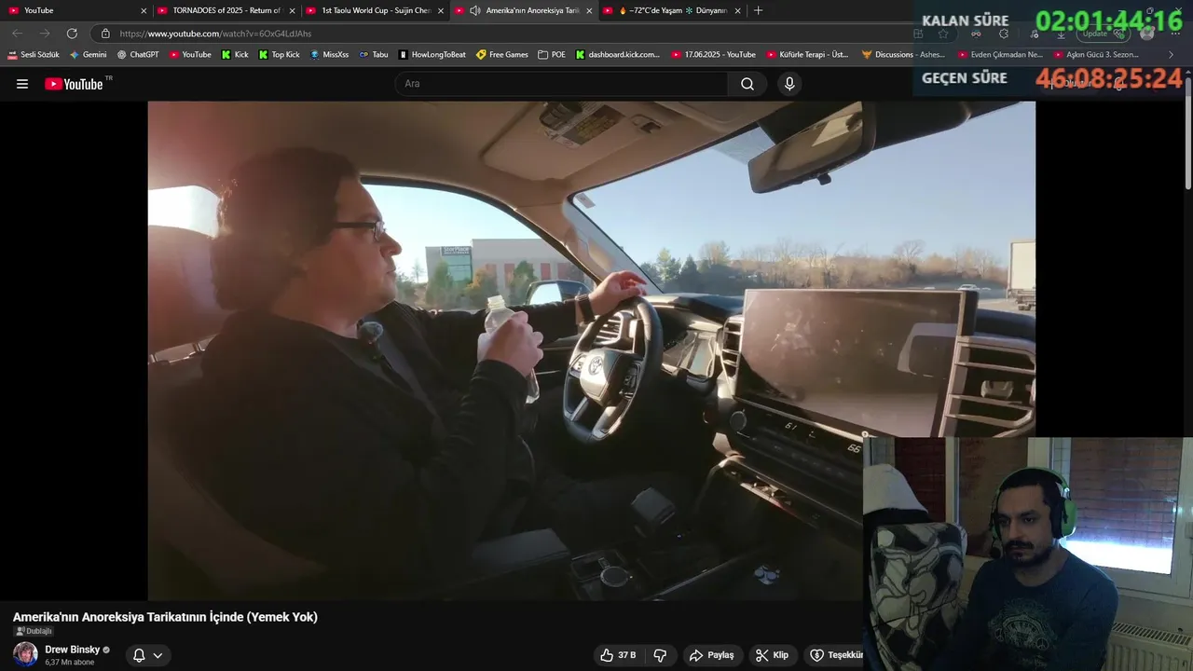Show more bookmarks with overflow chevron
The height and width of the screenshot is (671, 1193).
click(x=1172, y=54)
